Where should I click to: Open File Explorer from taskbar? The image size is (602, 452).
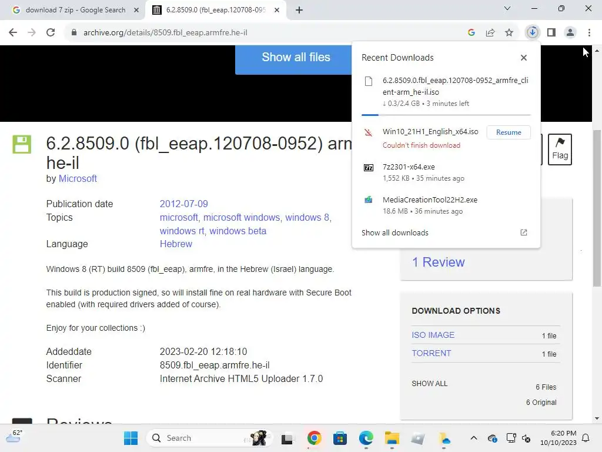[x=392, y=438]
